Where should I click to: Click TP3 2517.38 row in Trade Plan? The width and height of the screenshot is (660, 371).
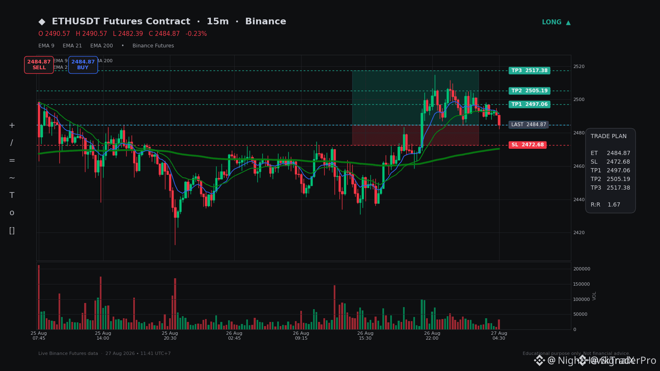[610, 188]
